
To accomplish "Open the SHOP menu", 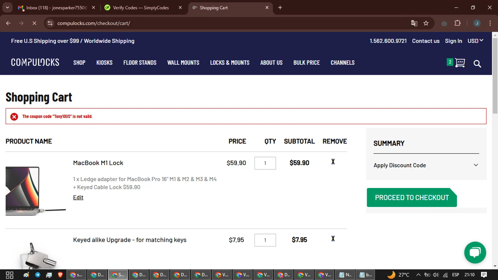I will (x=79, y=62).
